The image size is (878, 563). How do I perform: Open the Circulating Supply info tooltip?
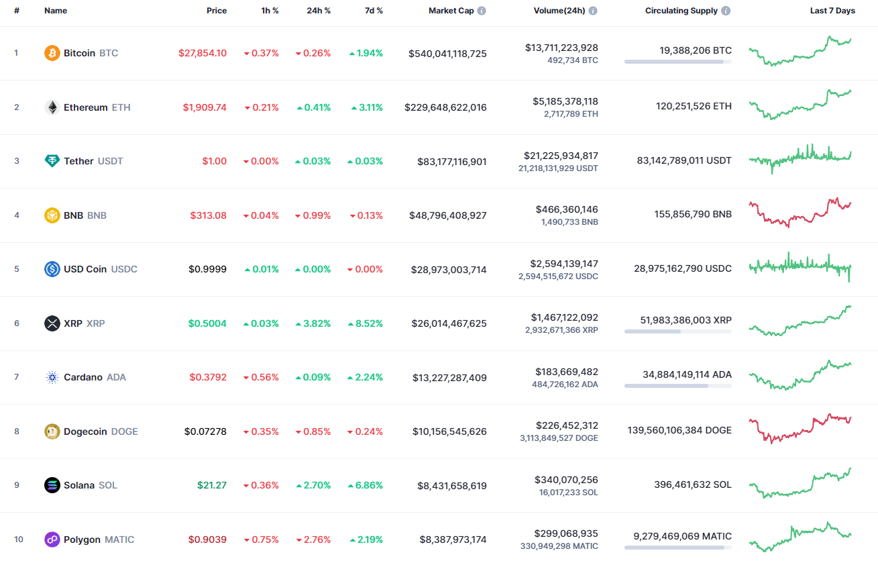pos(726,10)
